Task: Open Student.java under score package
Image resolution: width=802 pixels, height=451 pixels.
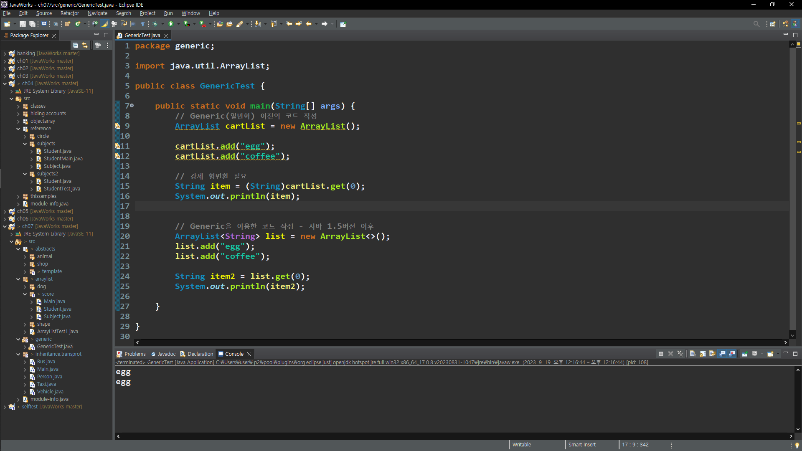Action: pyautogui.click(x=57, y=309)
